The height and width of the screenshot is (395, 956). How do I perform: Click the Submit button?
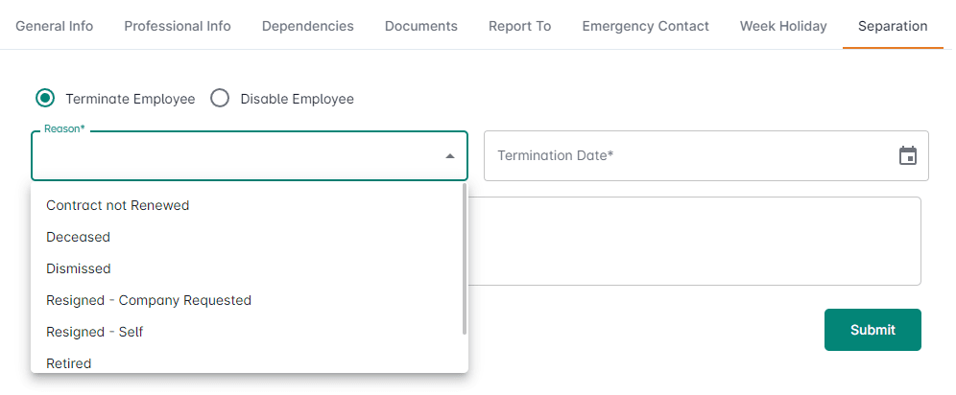pyautogui.click(x=872, y=330)
